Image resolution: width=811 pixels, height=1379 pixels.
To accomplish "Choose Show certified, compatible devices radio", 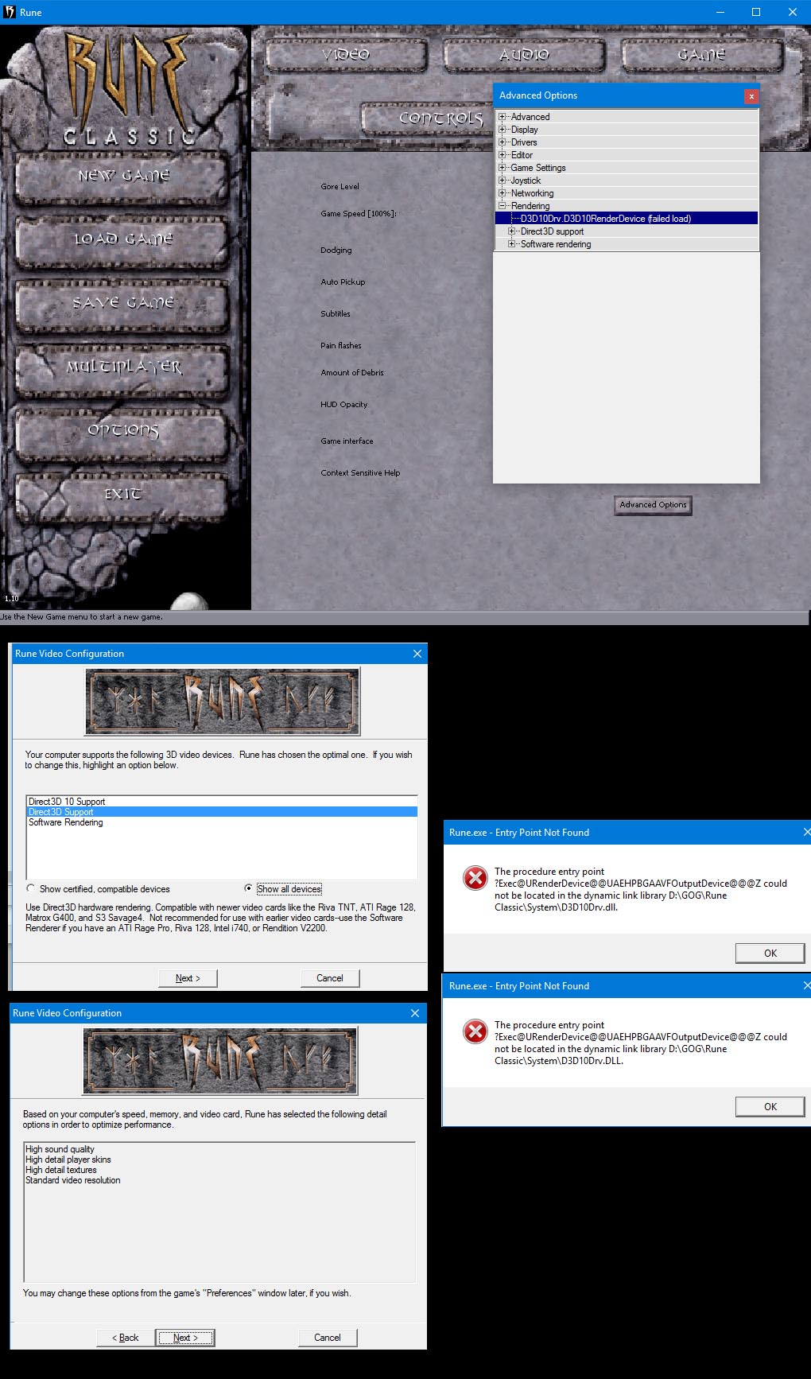I will pyautogui.click(x=30, y=889).
